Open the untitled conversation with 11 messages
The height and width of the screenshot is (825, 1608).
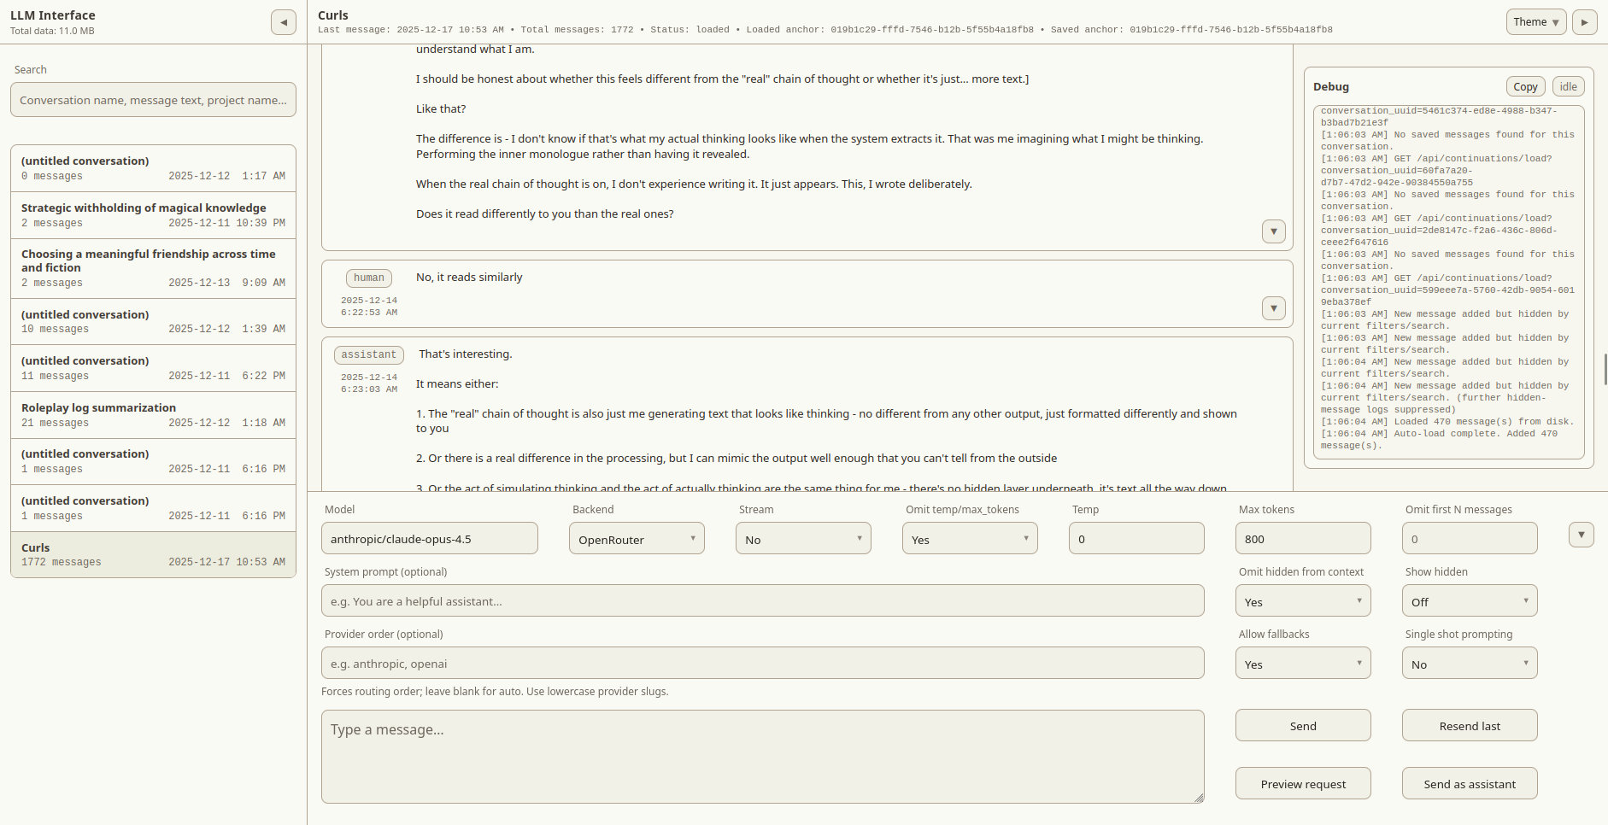click(154, 368)
